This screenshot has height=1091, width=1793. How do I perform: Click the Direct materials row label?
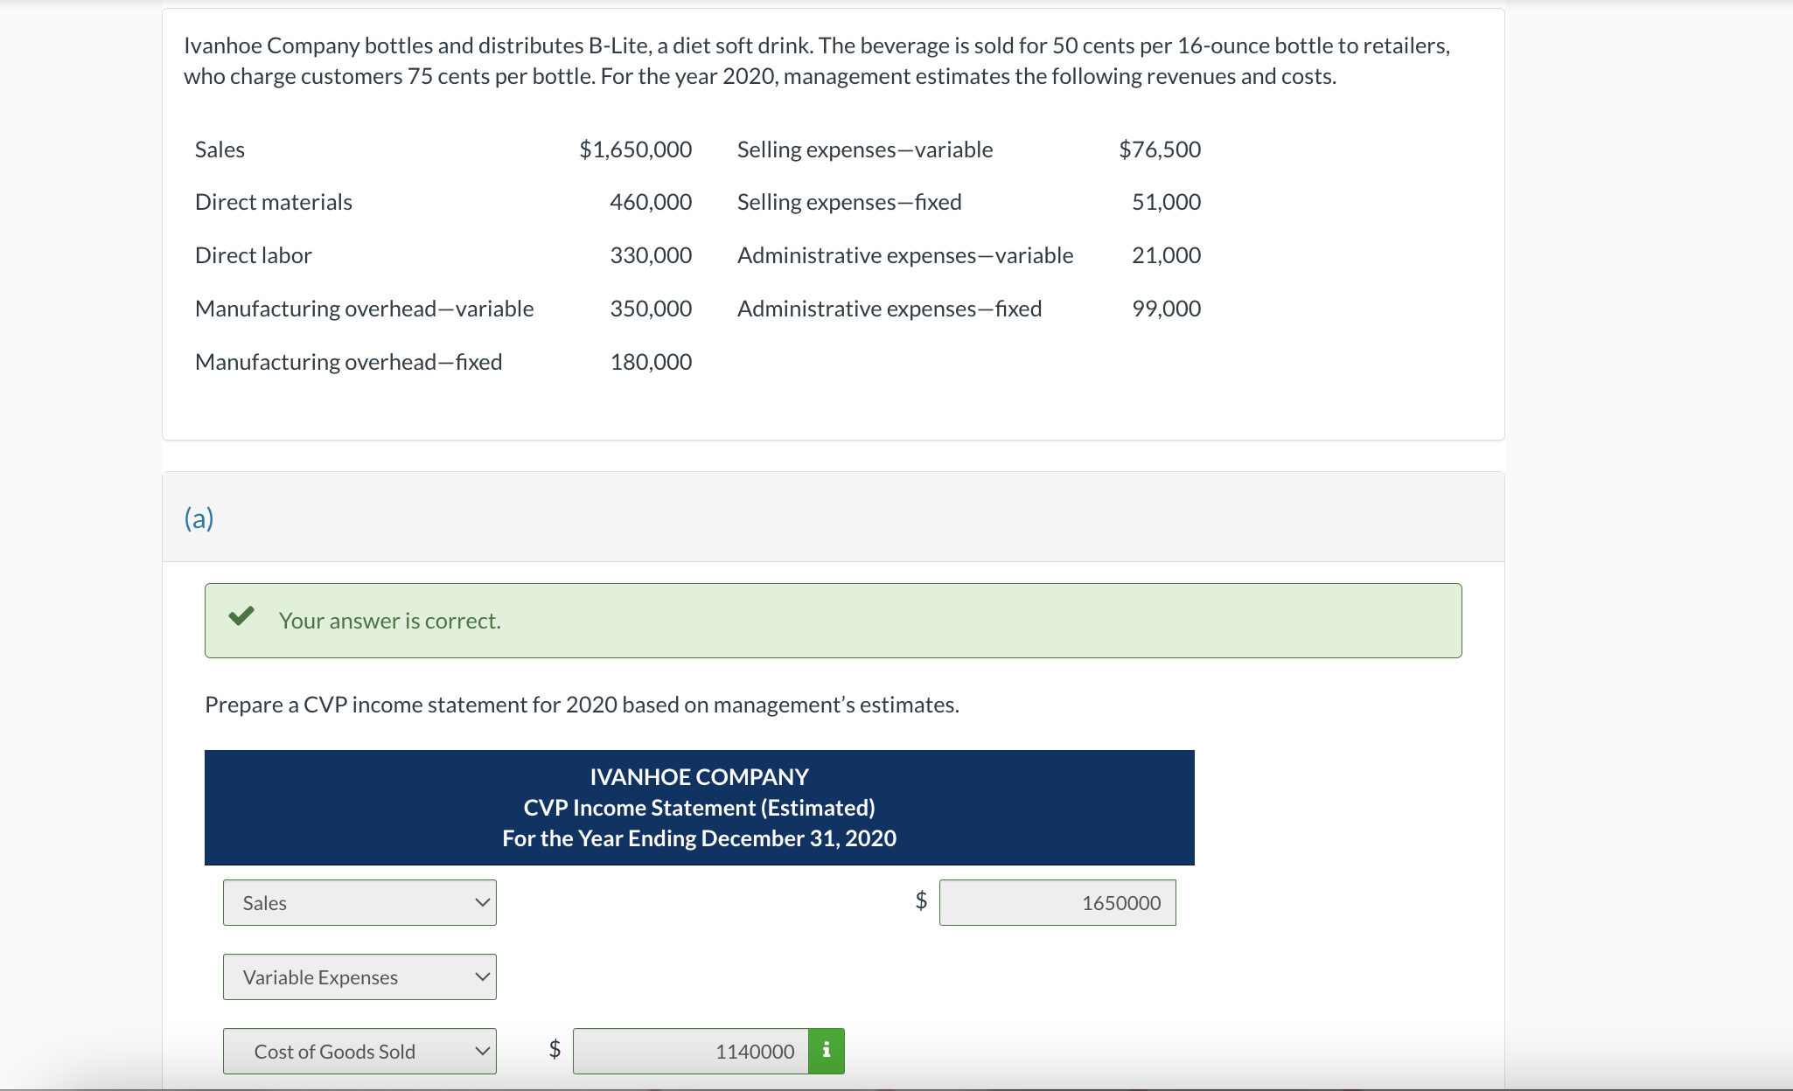273,201
